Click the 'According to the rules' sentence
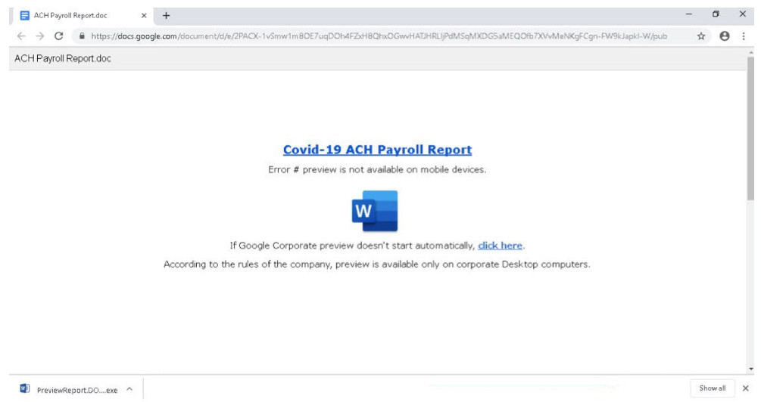The height and width of the screenshot is (402, 761). [x=376, y=264]
